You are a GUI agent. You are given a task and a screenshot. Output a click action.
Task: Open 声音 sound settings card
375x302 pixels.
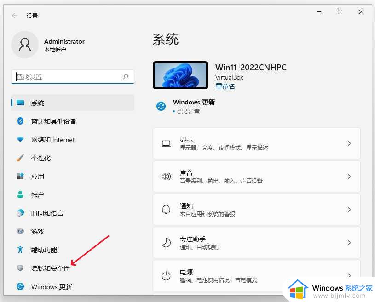257,177
